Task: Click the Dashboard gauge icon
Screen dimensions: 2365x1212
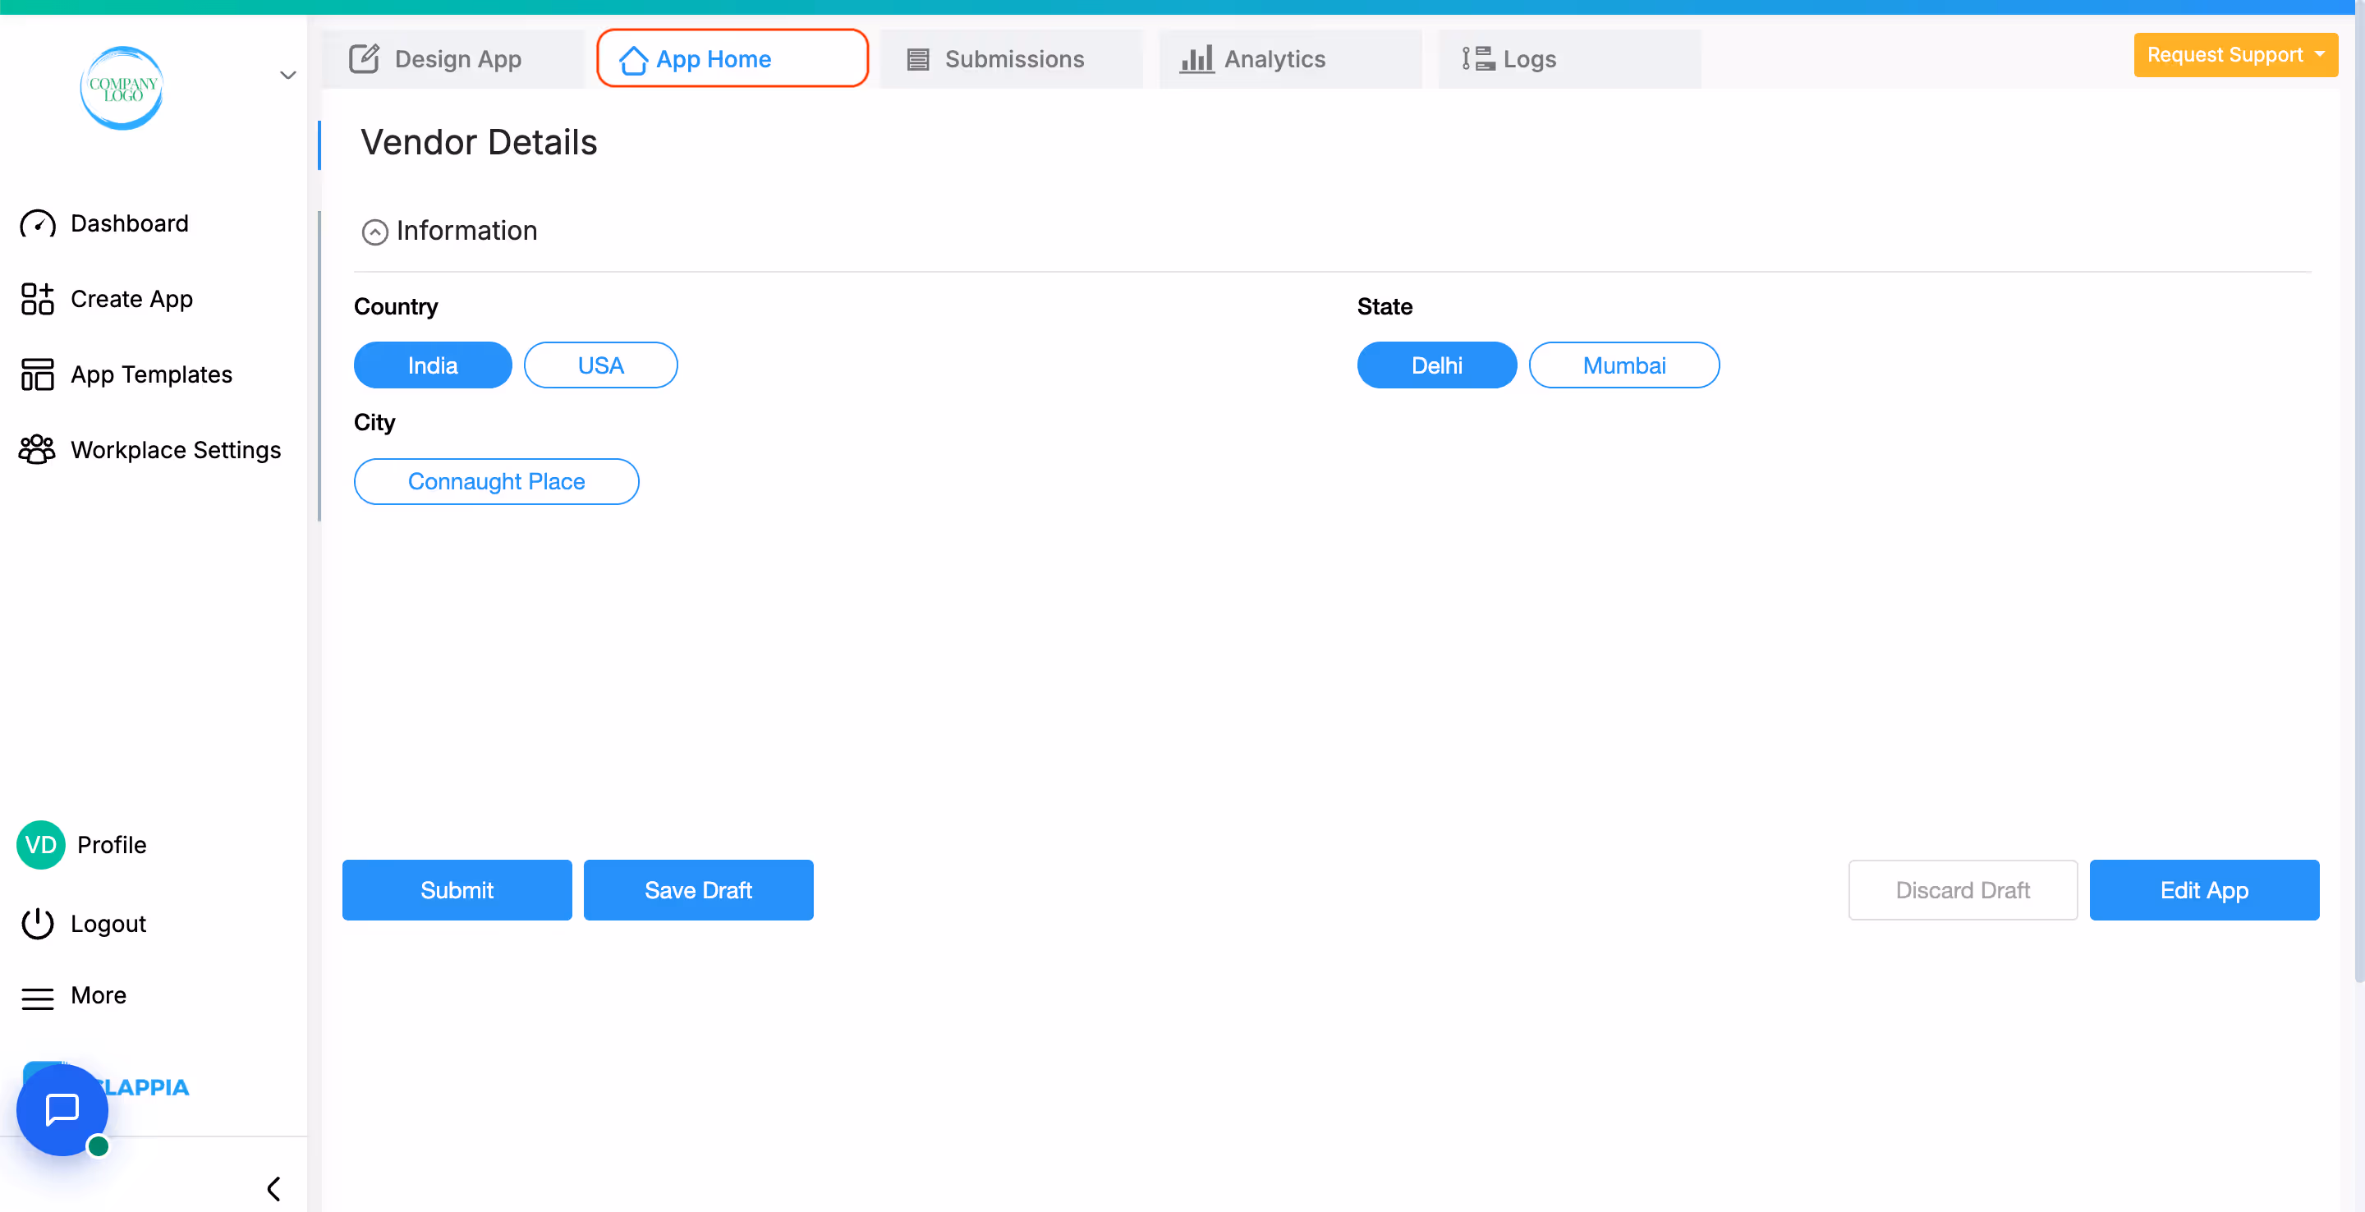Action: point(38,224)
